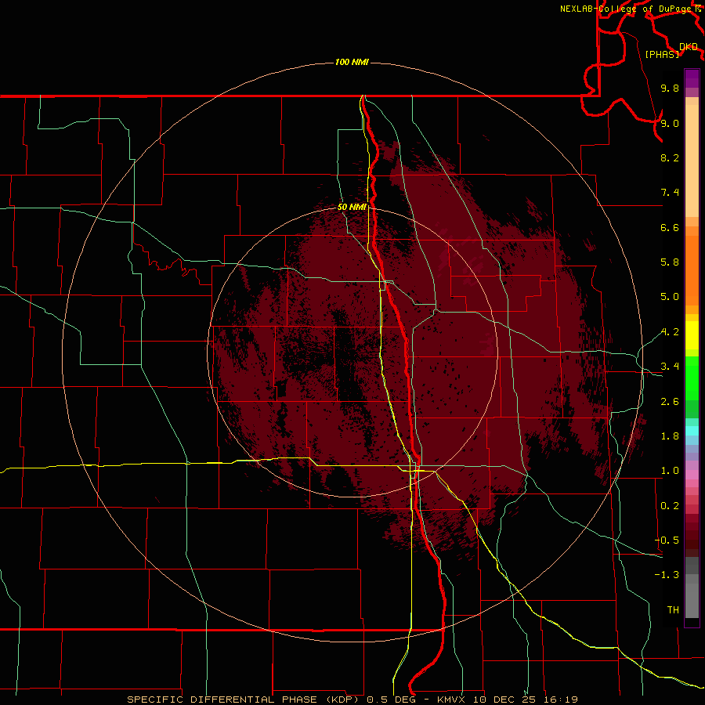
Task: Click the 9.8 value on the color scale
Action: 670,88
